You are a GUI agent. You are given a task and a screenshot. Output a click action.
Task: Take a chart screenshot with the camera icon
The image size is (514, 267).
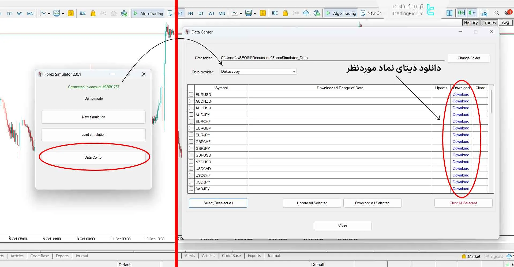(484, 13)
